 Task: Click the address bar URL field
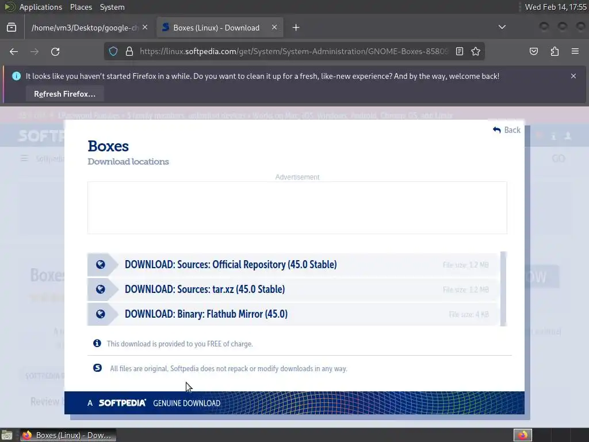point(294,51)
